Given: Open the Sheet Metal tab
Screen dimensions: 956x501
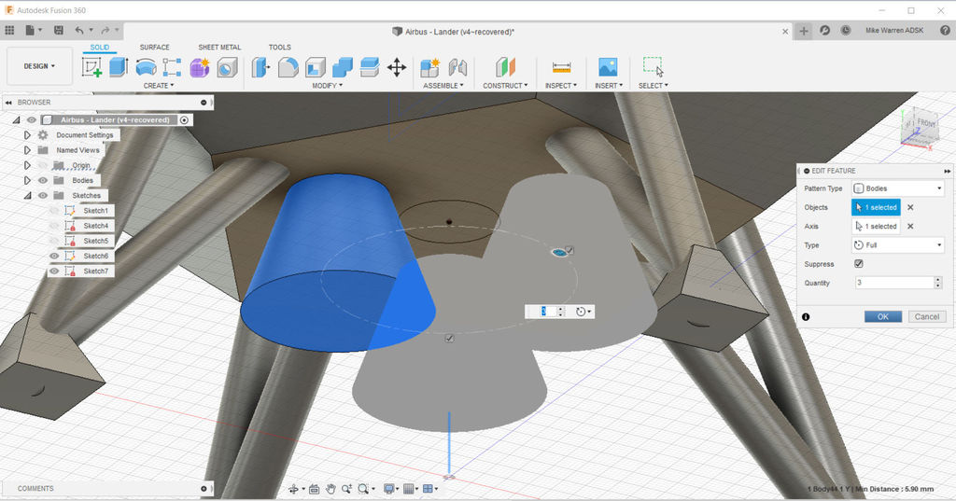Looking at the screenshot, I should coord(218,47).
